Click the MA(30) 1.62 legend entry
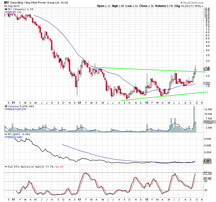The image size is (216, 202). point(14,12)
